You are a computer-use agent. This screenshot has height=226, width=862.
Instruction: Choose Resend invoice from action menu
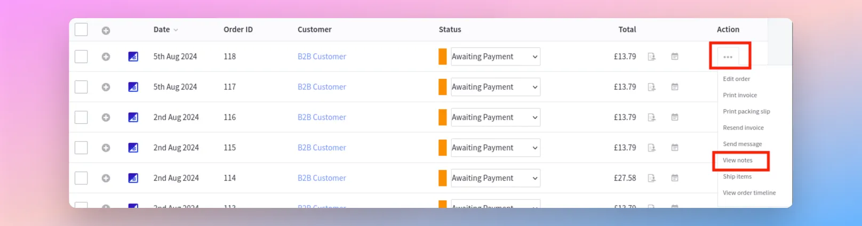point(743,128)
